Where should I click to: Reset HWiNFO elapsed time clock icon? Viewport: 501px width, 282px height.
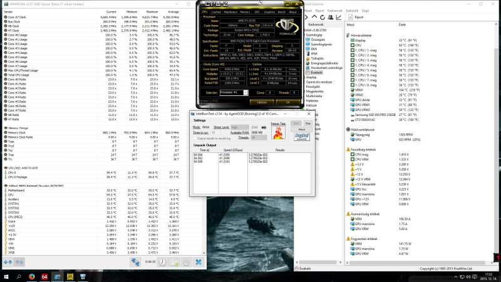point(162,262)
